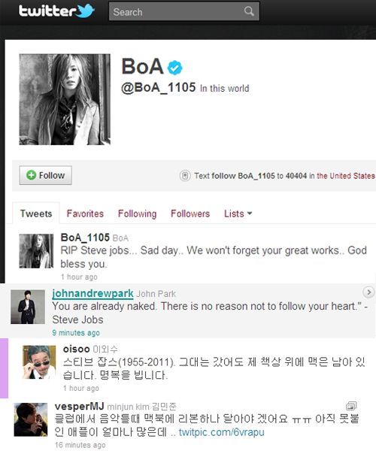The width and height of the screenshot is (376, 451).
Task: Open the oisoo user profile
Action: coord(77,349)
